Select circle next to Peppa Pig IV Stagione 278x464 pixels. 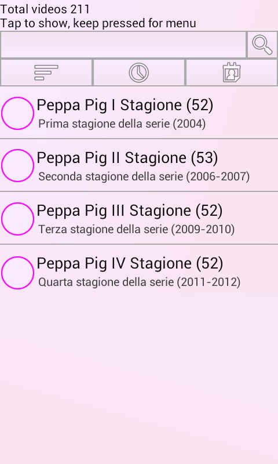click(17, 273)
